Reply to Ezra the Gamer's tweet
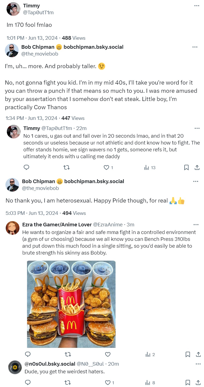Image resolution: width=204 pixels, height=387 pixels. (x=28, y=354)
